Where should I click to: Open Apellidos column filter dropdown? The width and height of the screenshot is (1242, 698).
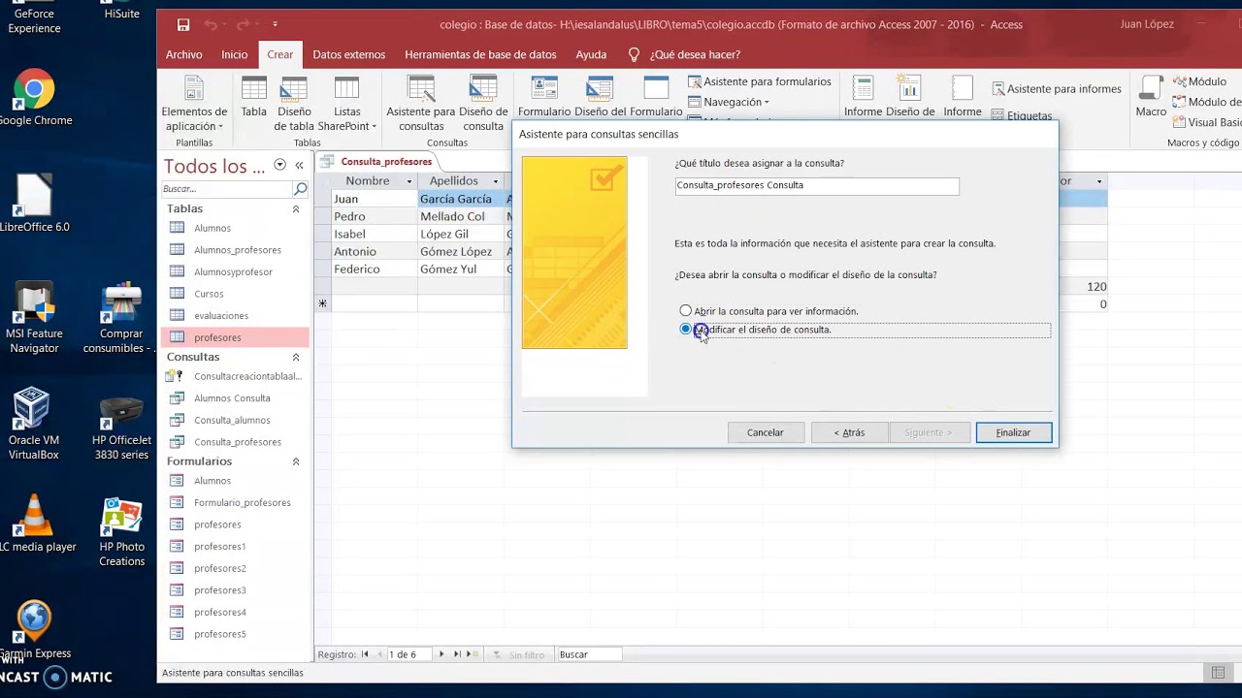(x=495, y=181)
